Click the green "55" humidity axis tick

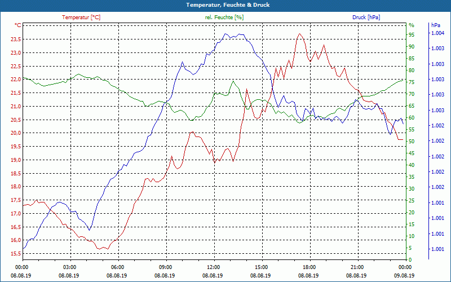[x=412, y=130]
